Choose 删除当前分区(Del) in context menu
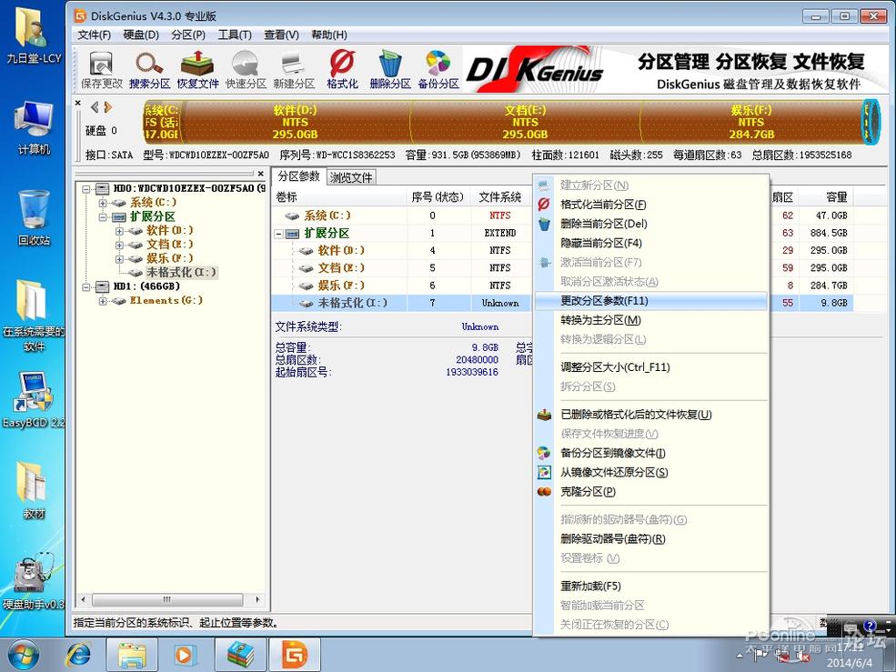Screen dimensions: 896x672 [x=651, y=224]
